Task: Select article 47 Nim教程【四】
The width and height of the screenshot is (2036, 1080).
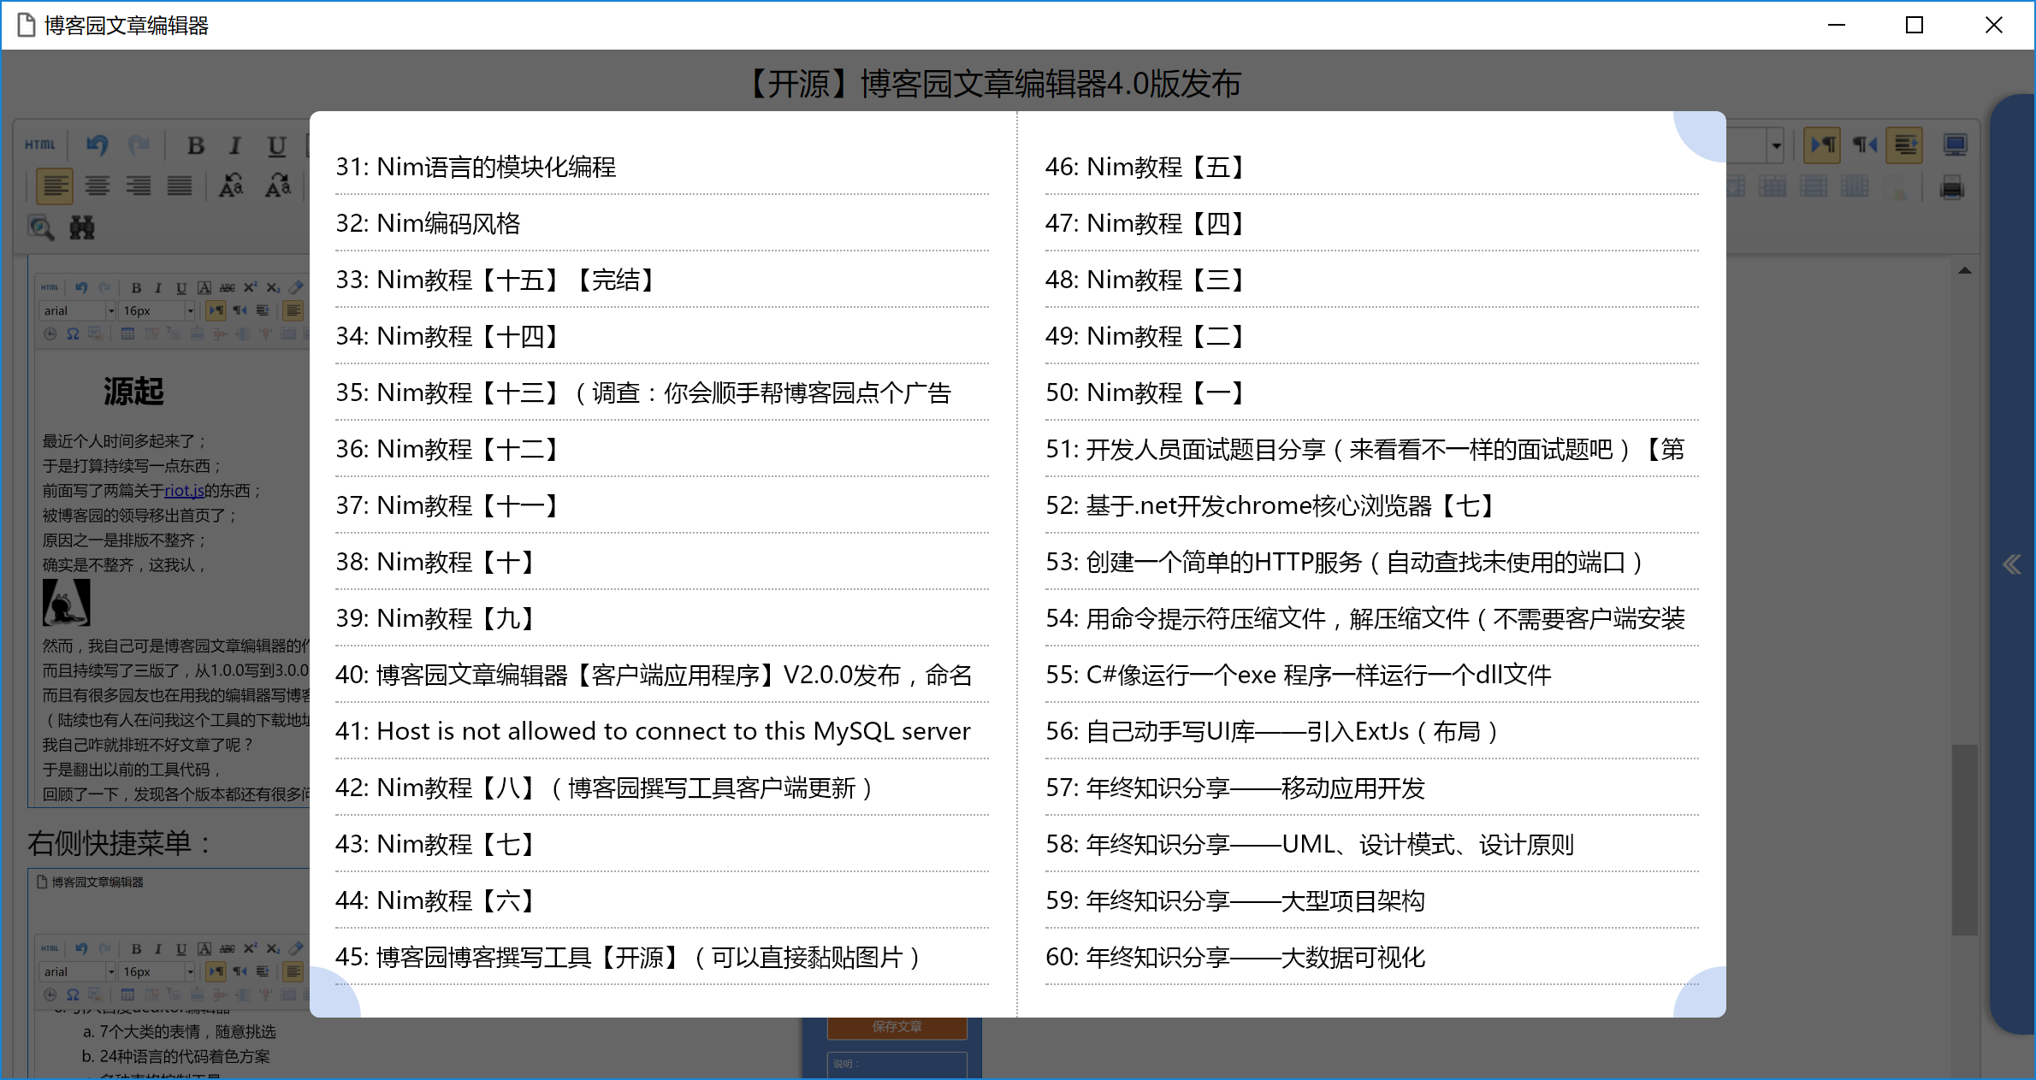Action: pos(1372,223)
